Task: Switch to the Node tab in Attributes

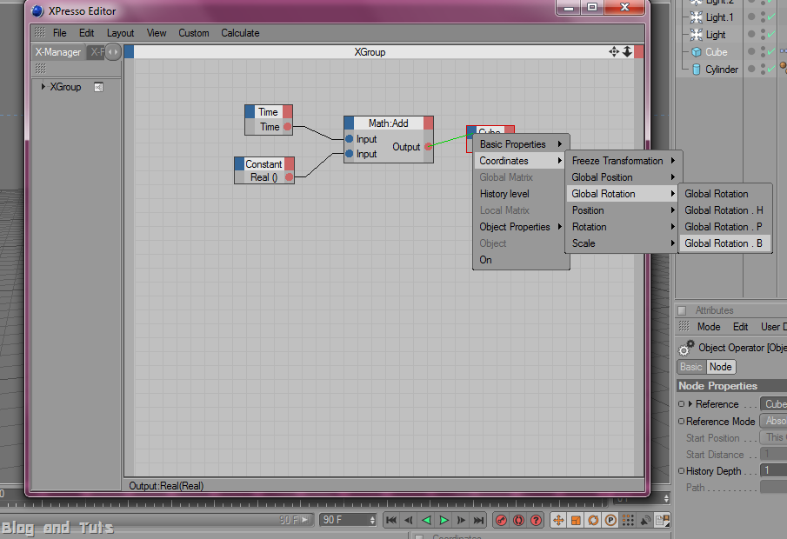Action: (x=720, y=367)
